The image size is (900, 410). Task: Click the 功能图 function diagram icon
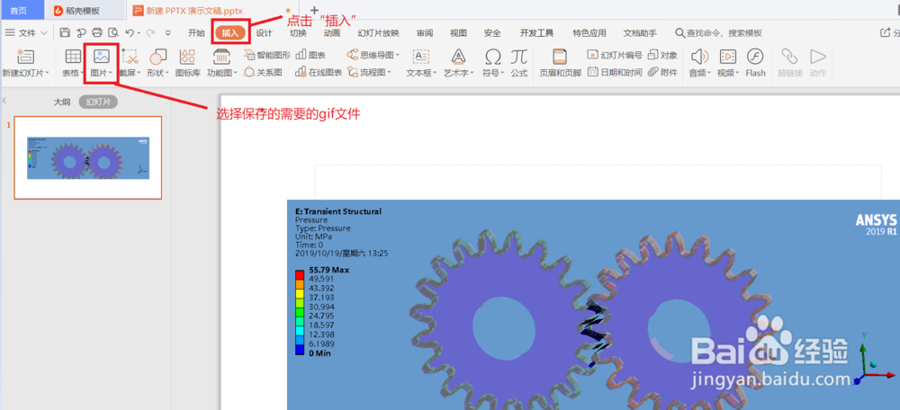[x=221, y=57]
